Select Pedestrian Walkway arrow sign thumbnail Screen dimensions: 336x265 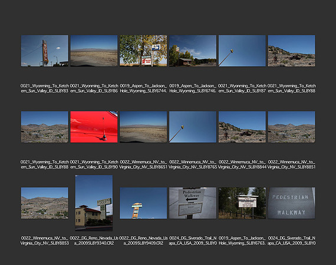(193, 203)
